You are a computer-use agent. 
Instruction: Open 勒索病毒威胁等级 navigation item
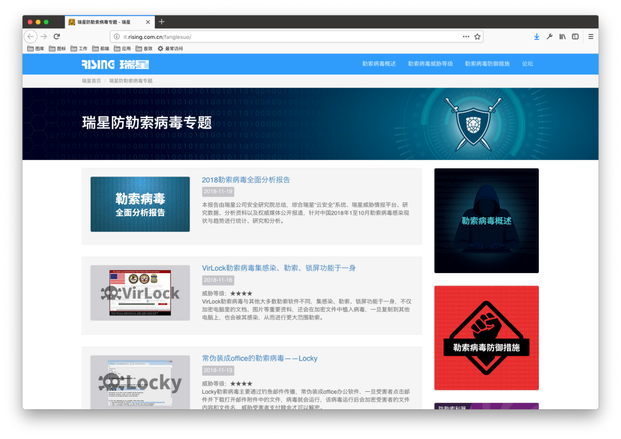tap(431, 64)
